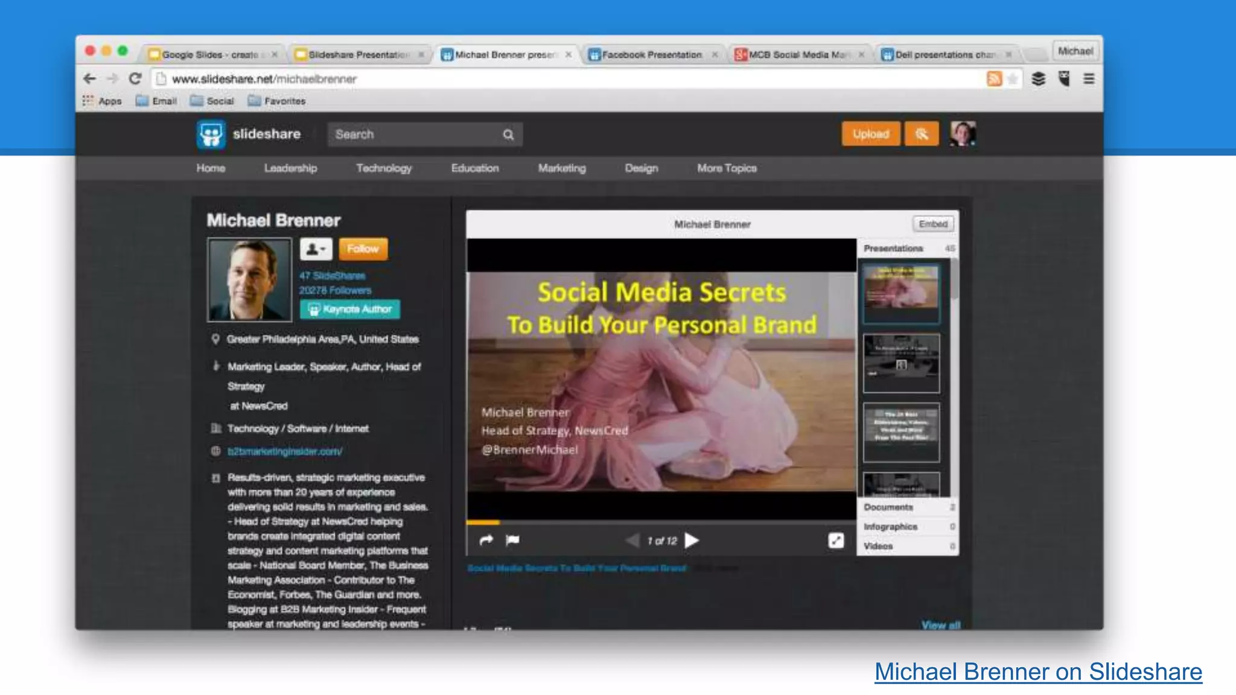Viewport: 1236px width, 695px height.
Task: Click browser reload button
Action: (x=135, y=79)
